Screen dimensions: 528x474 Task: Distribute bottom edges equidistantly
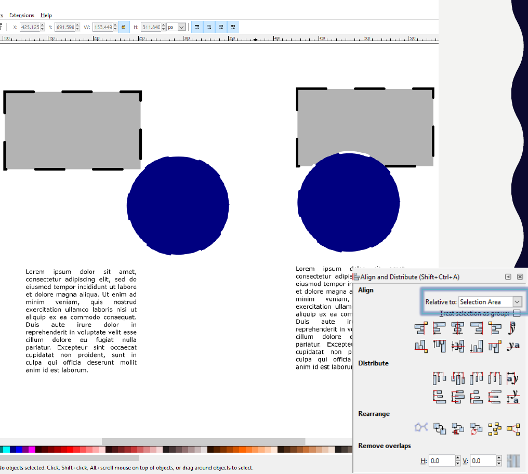[x=476, y=397]
